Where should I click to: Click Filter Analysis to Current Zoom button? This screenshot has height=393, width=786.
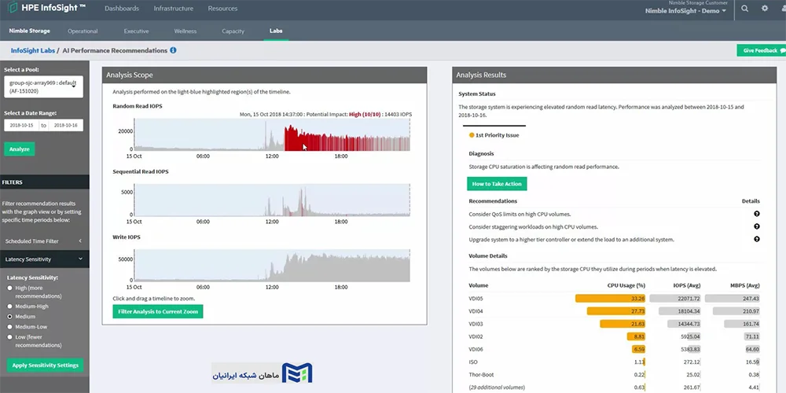[x=158, y=311]
